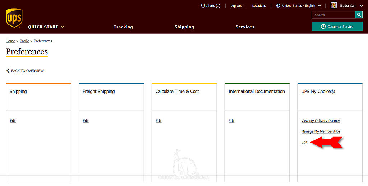Log out of the account
The height and width of the screenshot is (186, 368).
[236, 6]
